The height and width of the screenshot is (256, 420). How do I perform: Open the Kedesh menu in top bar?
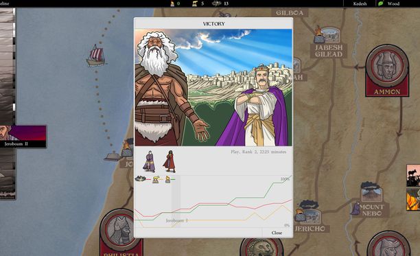[x=360, y=3]
